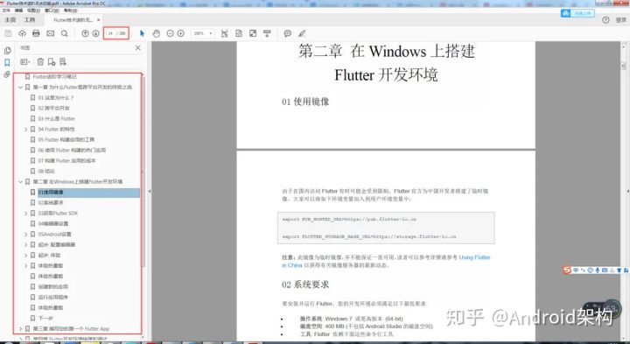
Task: Click the find current bookmark icon
Action: pyautogui.click(x=63, y=62)
